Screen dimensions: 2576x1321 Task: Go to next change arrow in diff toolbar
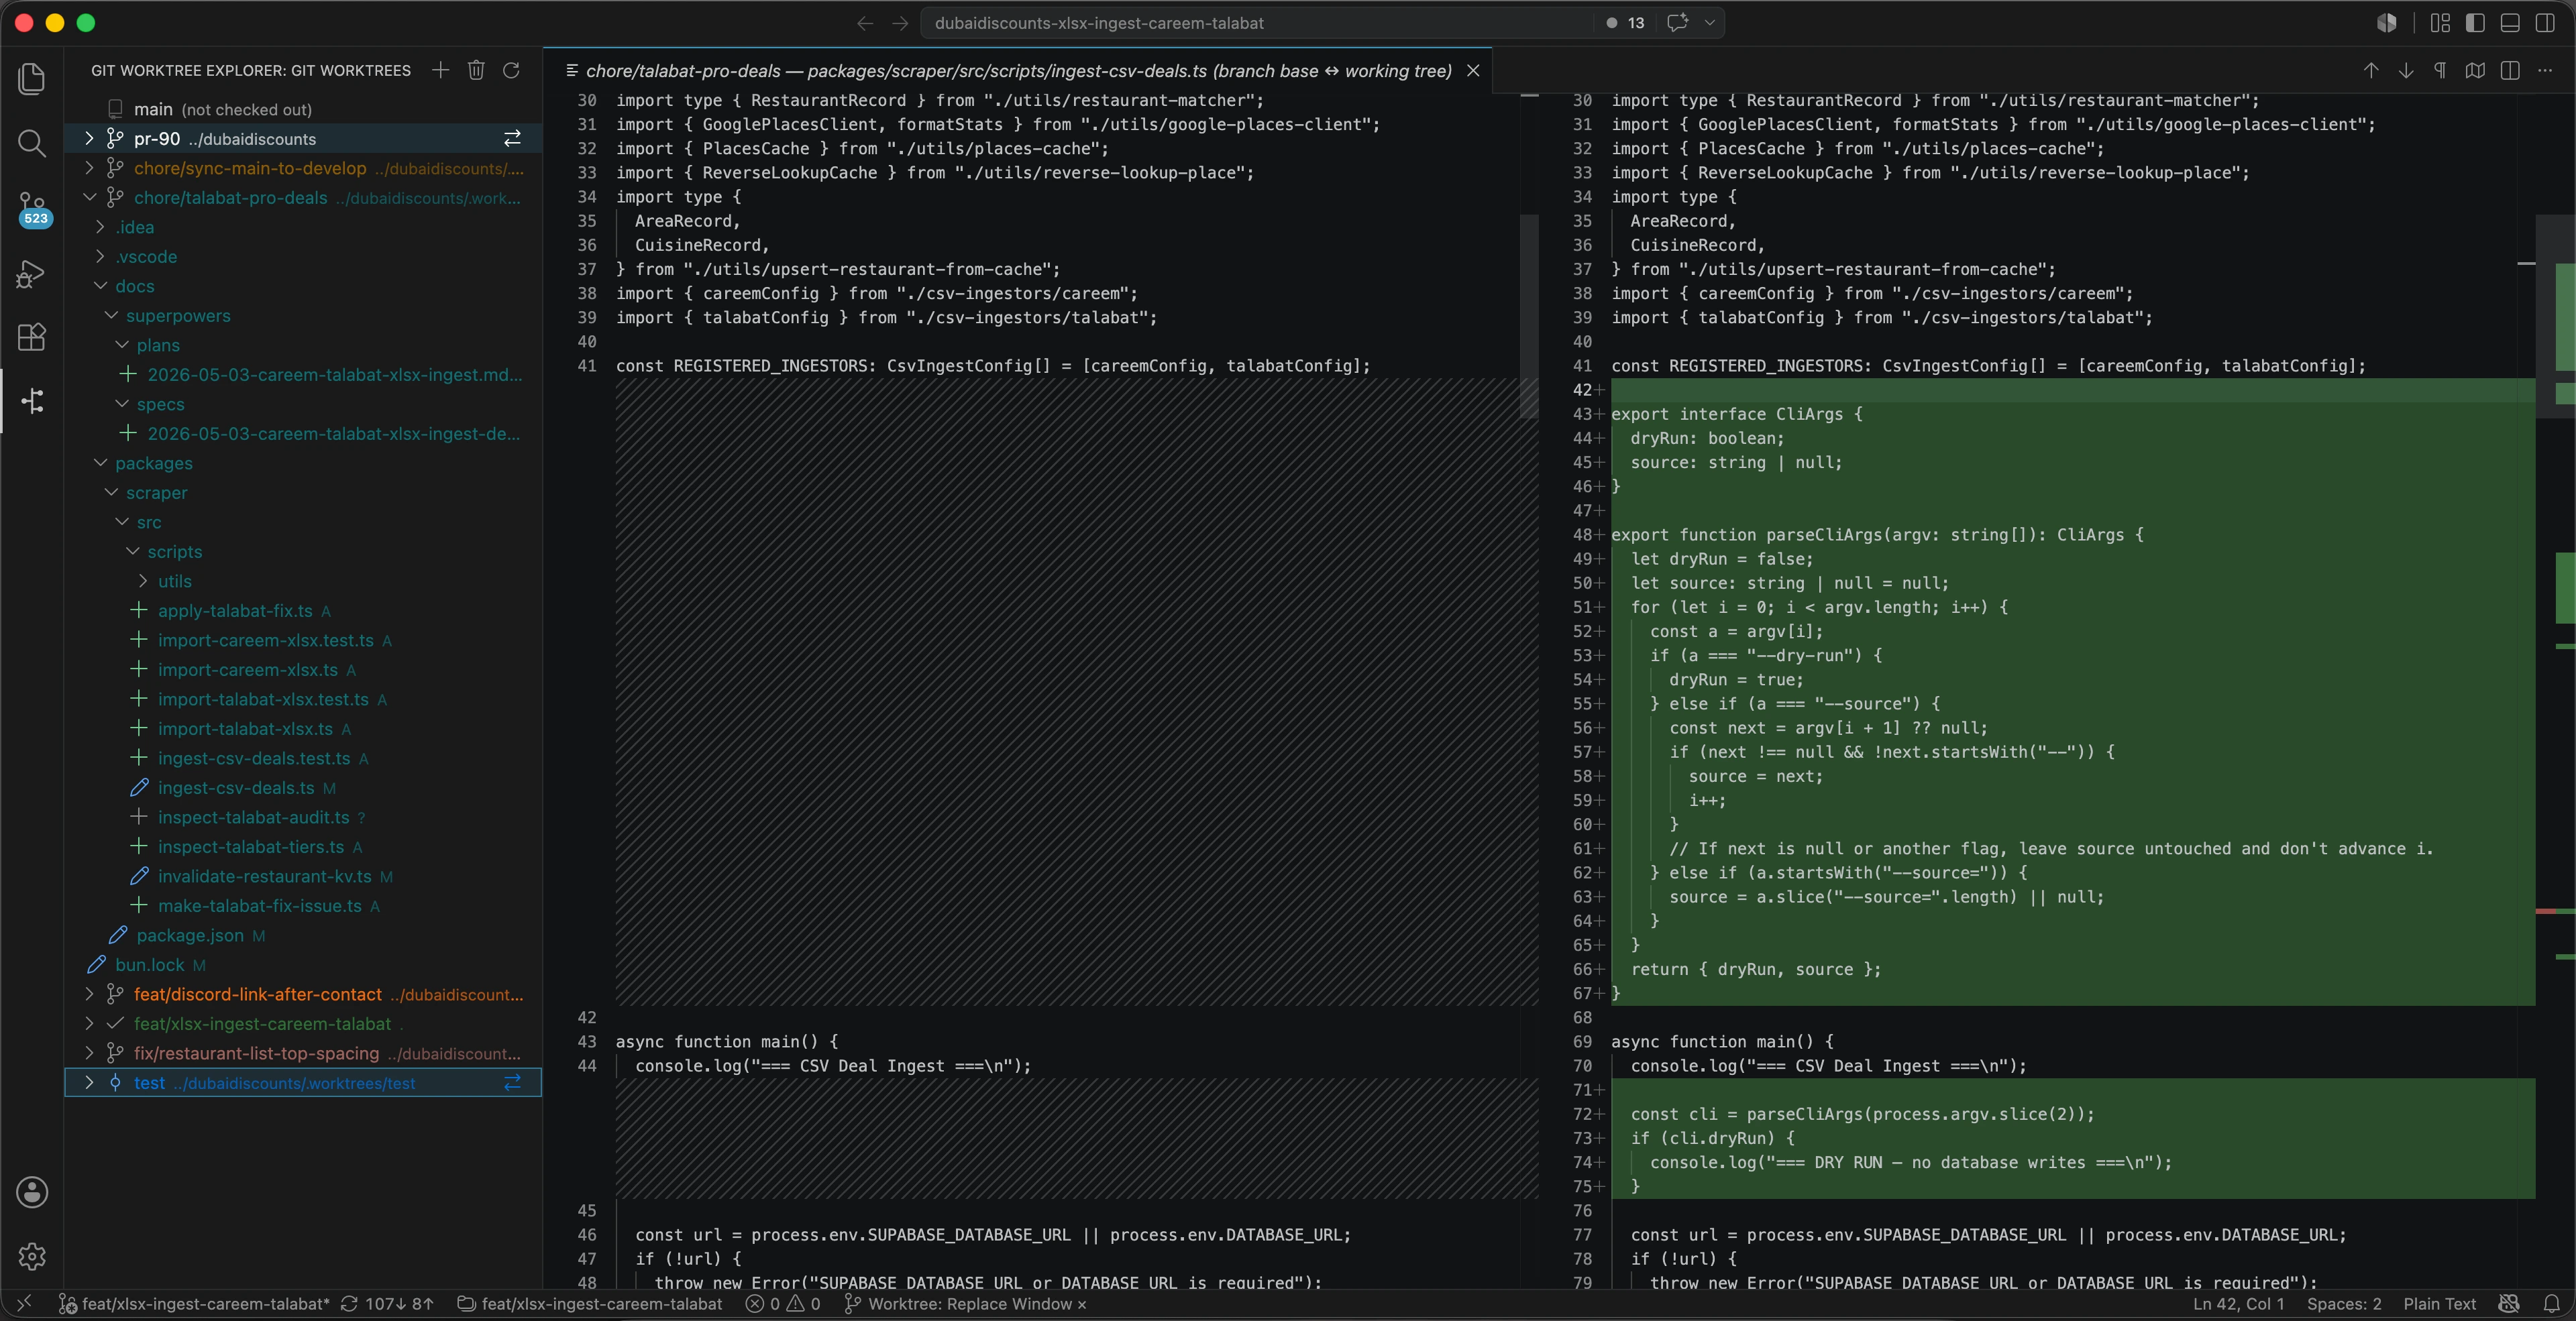pyautogui.click(x=2406, y=70)
